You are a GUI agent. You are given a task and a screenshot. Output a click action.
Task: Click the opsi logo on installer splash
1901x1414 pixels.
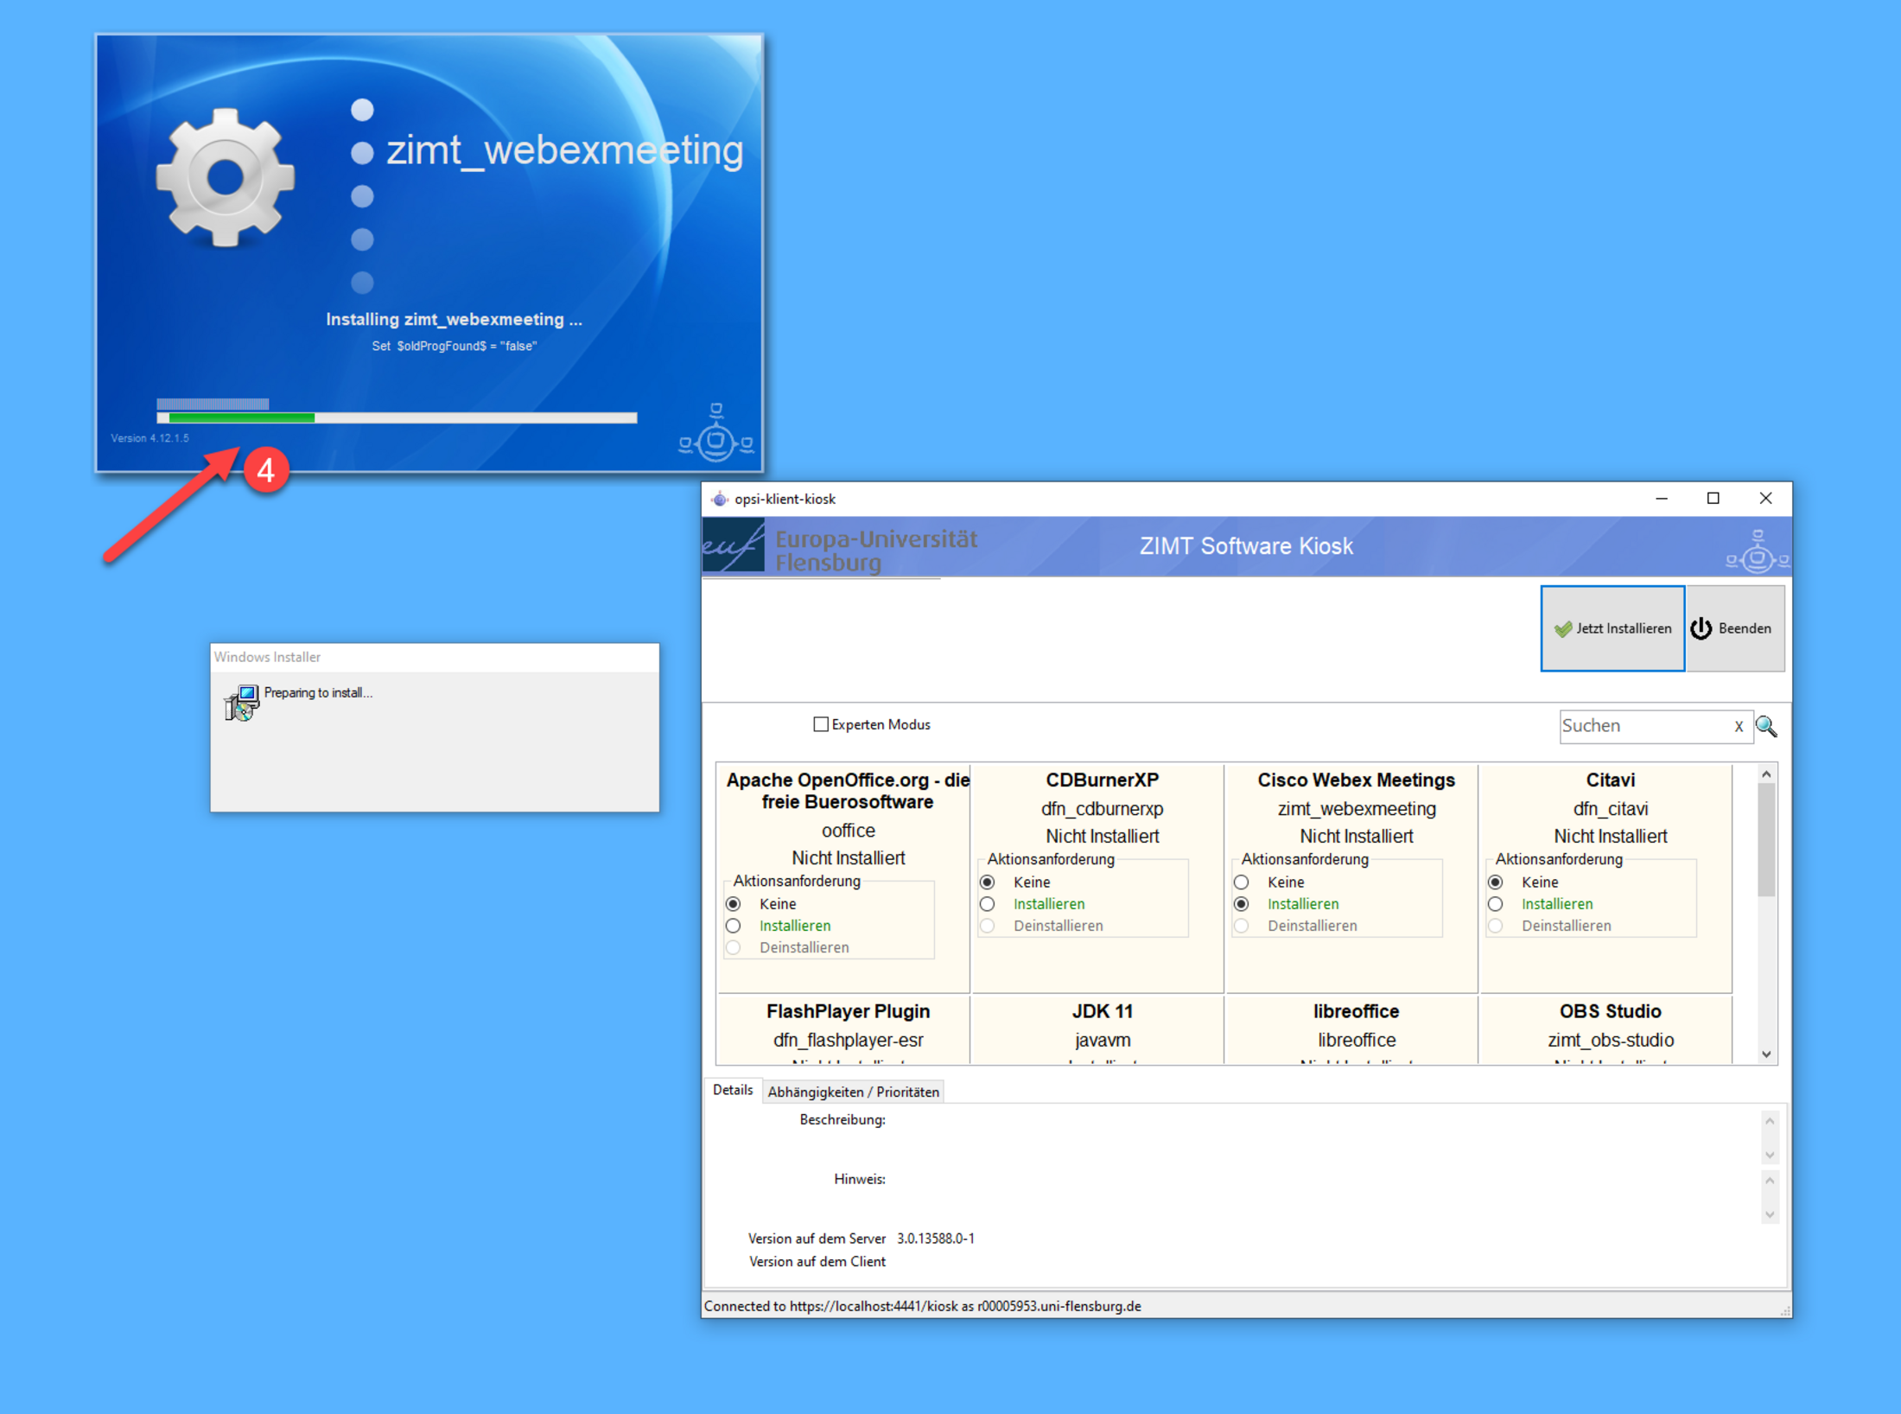(715, 434)
